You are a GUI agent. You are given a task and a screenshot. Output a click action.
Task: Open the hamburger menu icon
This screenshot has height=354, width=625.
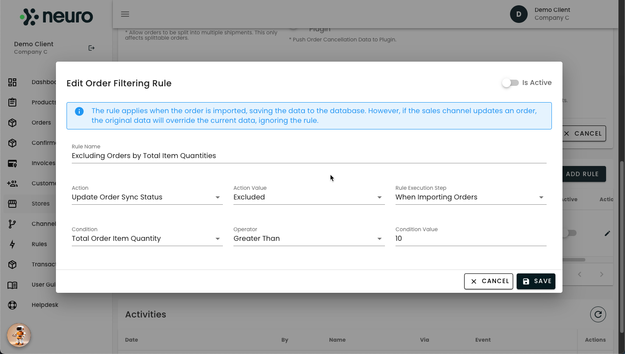pos(125,14)
